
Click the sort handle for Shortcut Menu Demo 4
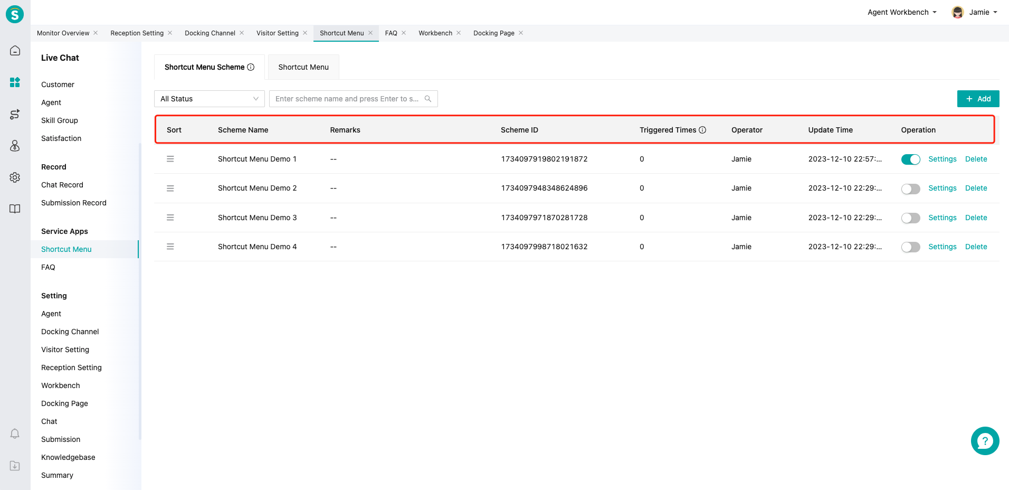(170, 247)
